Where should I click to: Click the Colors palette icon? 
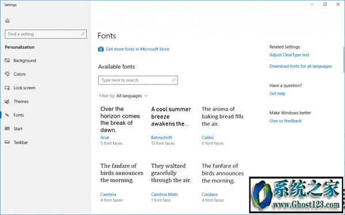click(7, 74)
